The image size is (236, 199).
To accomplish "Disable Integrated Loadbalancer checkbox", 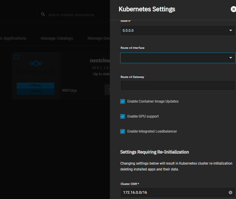I will pos(123,131).
